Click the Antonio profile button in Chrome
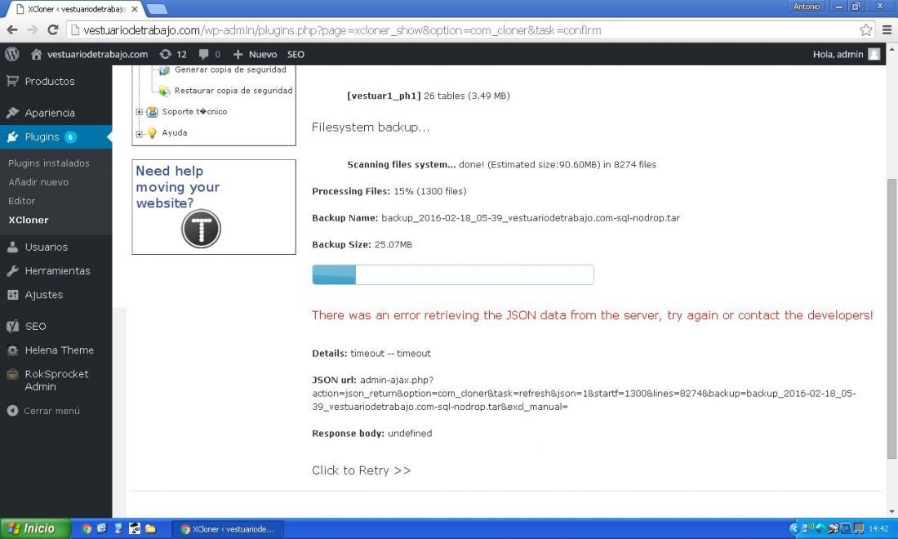 (807, 7)
